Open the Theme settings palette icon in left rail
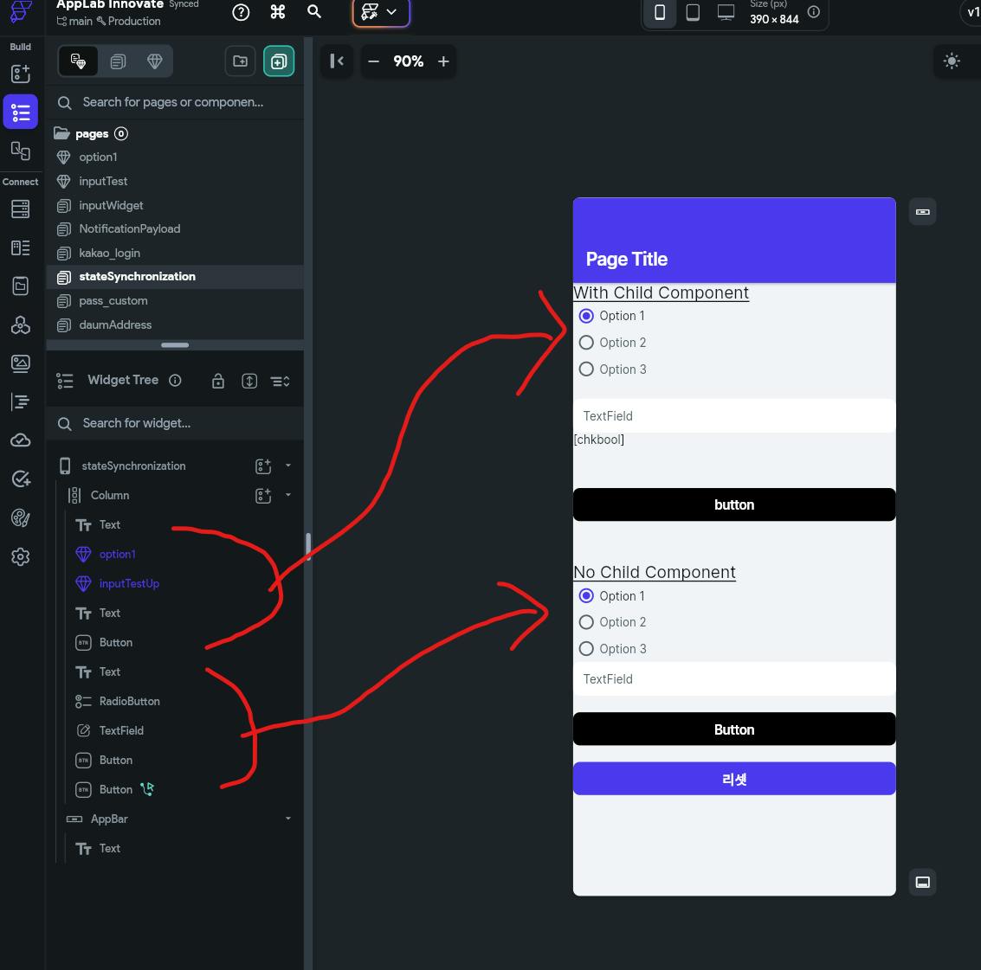 coord(21,517)
